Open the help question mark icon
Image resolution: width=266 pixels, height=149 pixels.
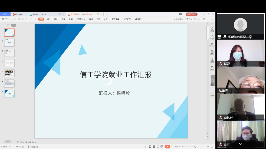[204, 19]
